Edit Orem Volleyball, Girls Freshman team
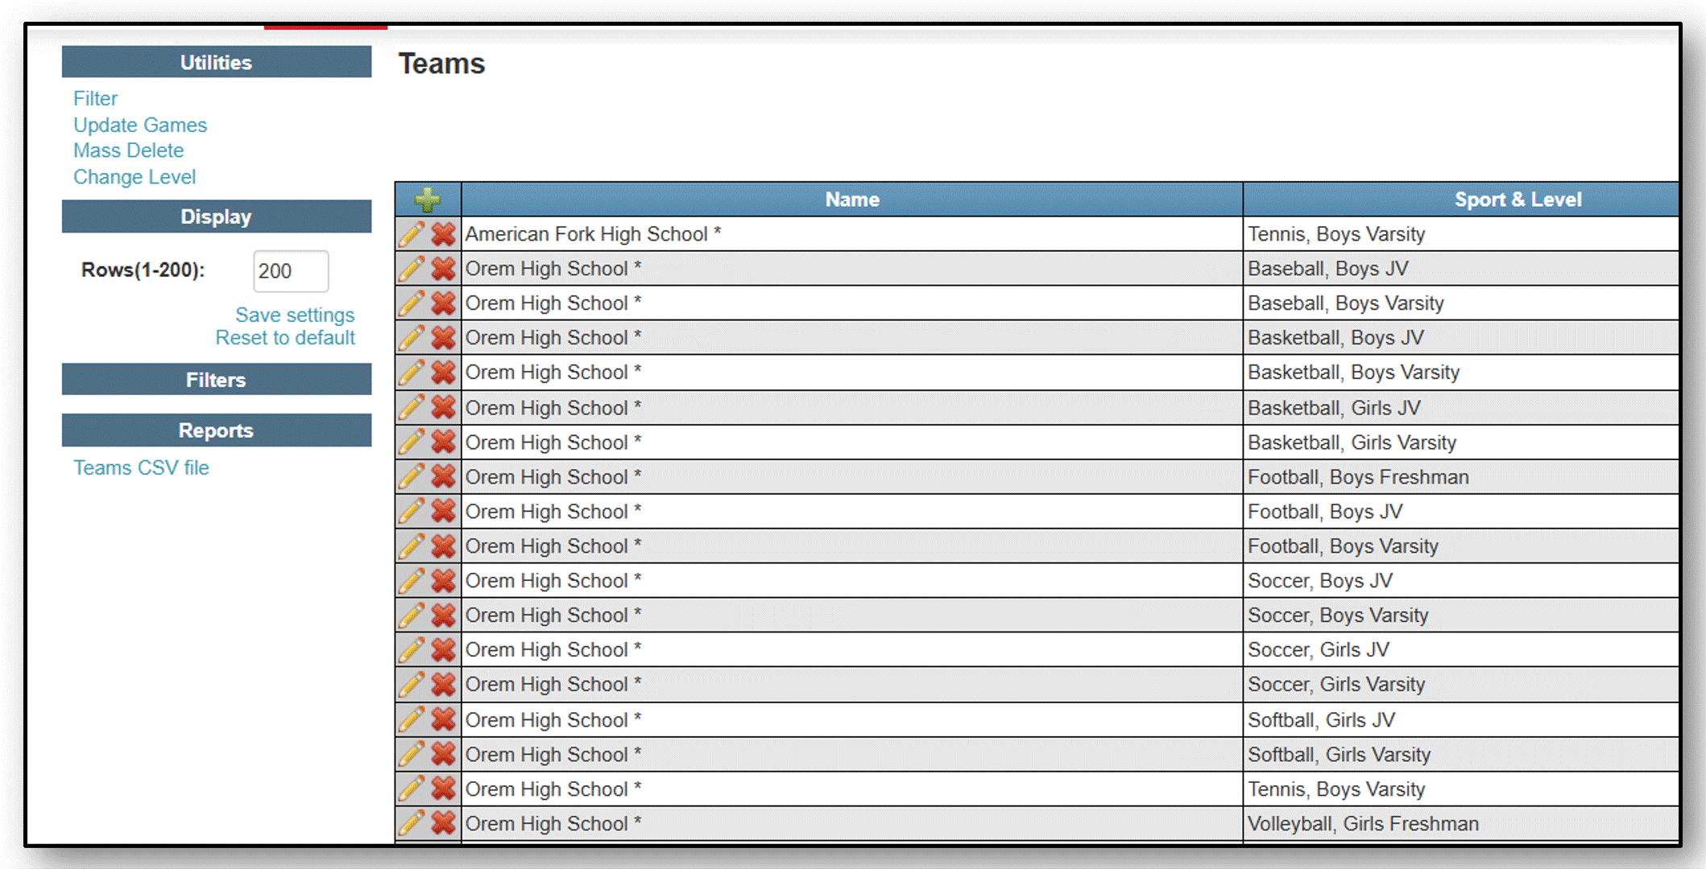This screenshot has width=1706, height=869. pos(412,824)
